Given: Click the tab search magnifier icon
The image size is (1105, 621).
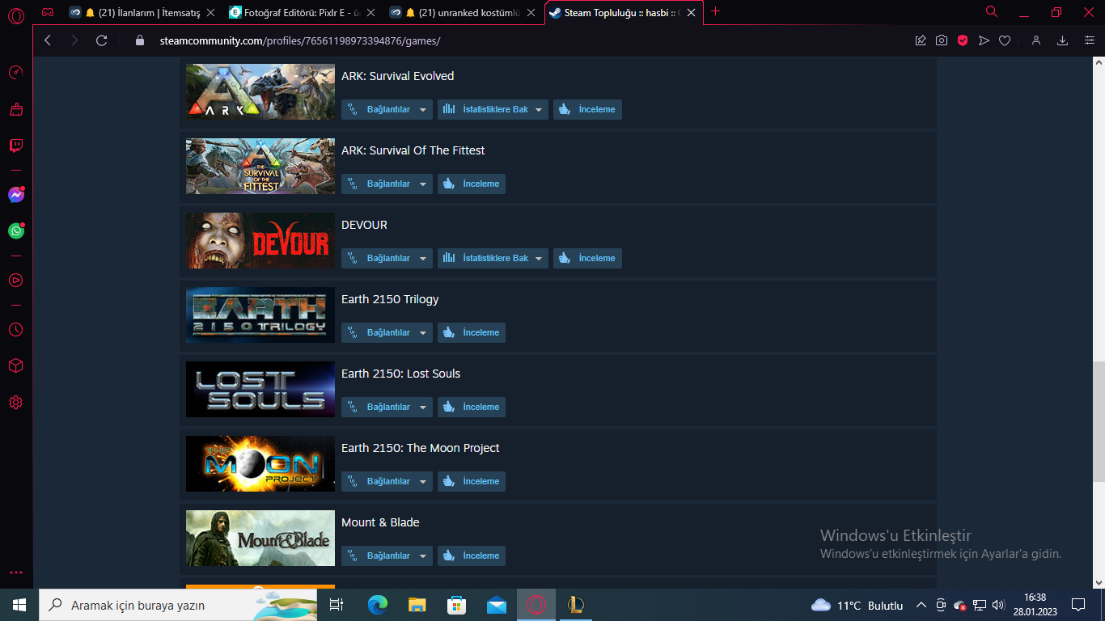Looking at the screenshot, I should [992, 11].
